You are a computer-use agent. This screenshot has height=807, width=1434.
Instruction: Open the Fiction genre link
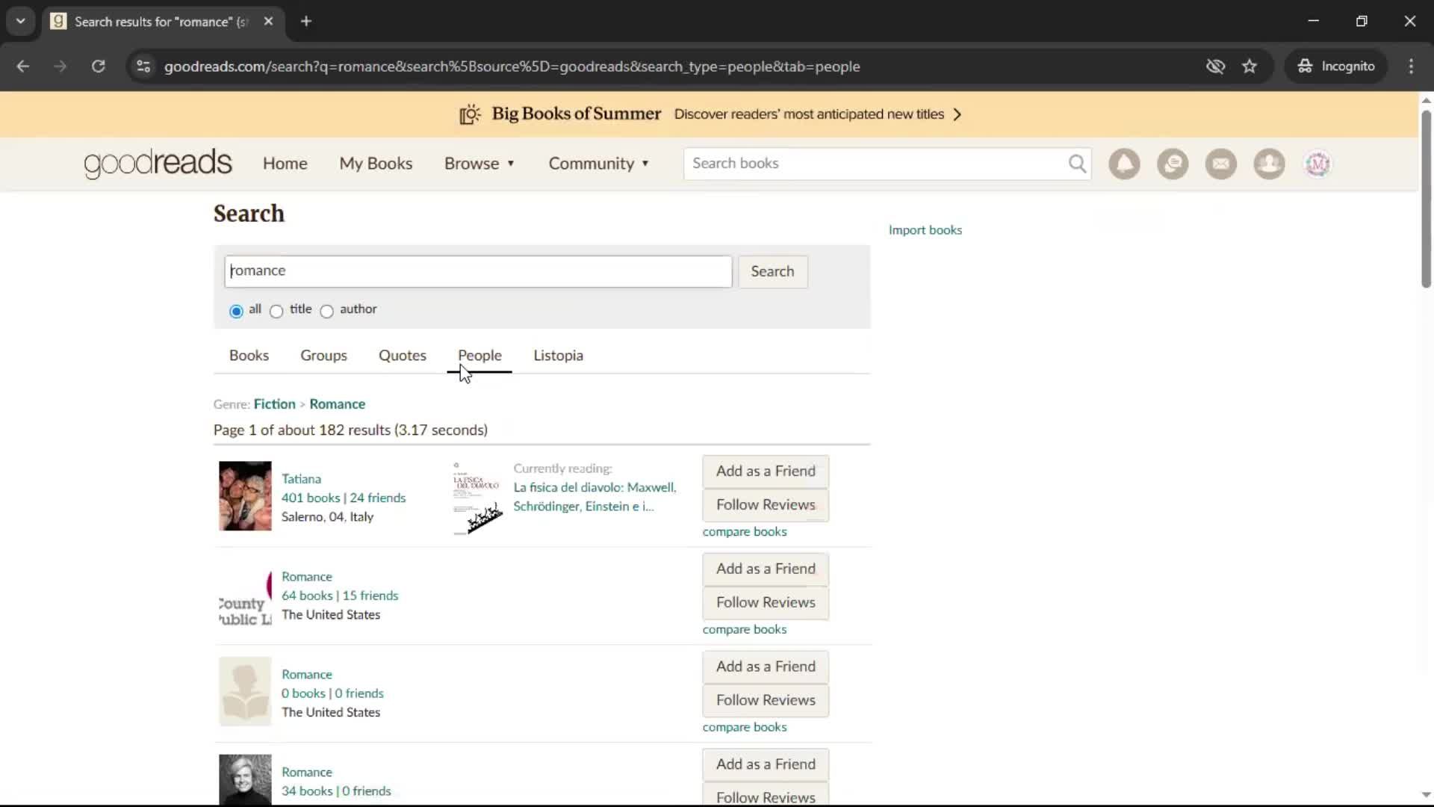pos(274,404)
